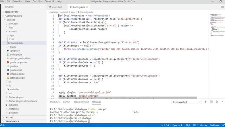Expand the .dart_tool folder

[x=13, y=24]
